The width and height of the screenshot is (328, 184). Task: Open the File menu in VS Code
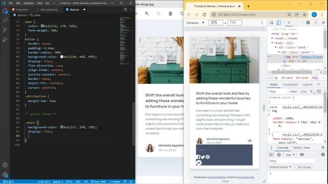click(11, 3)
